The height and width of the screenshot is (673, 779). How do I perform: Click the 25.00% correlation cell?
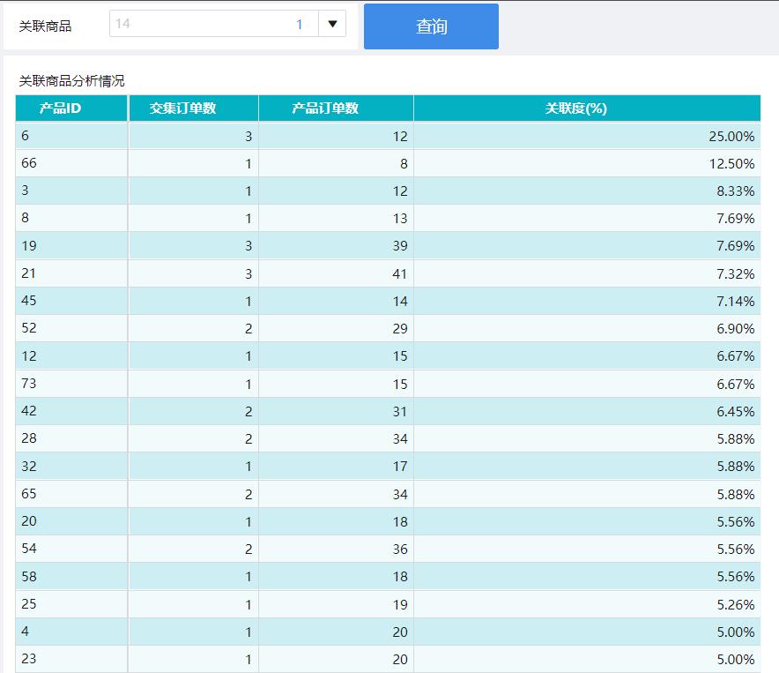(586, 136)
